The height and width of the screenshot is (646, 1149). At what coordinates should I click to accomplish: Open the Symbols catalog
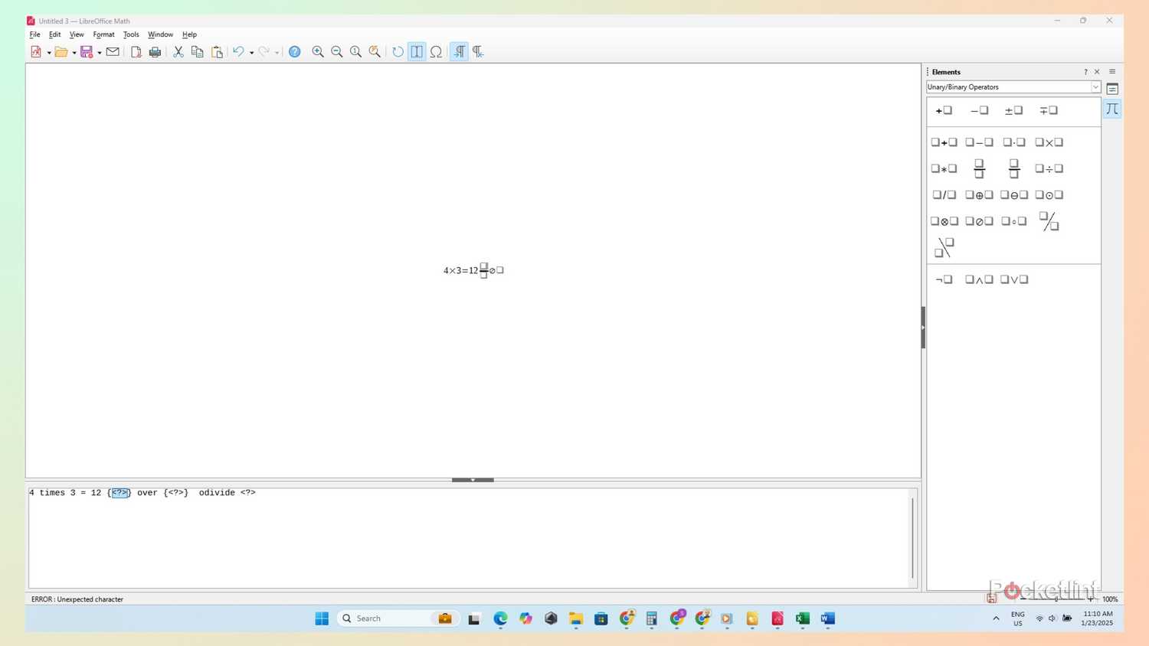click(436, 51)
